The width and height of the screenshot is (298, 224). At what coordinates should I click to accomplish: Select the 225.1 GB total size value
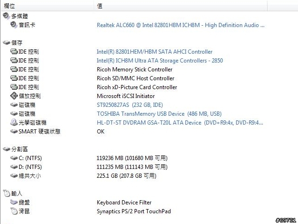tap(126, 176)
